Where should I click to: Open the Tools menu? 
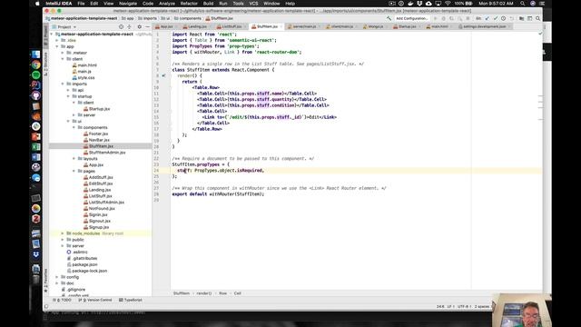click(x=238, y=4)
